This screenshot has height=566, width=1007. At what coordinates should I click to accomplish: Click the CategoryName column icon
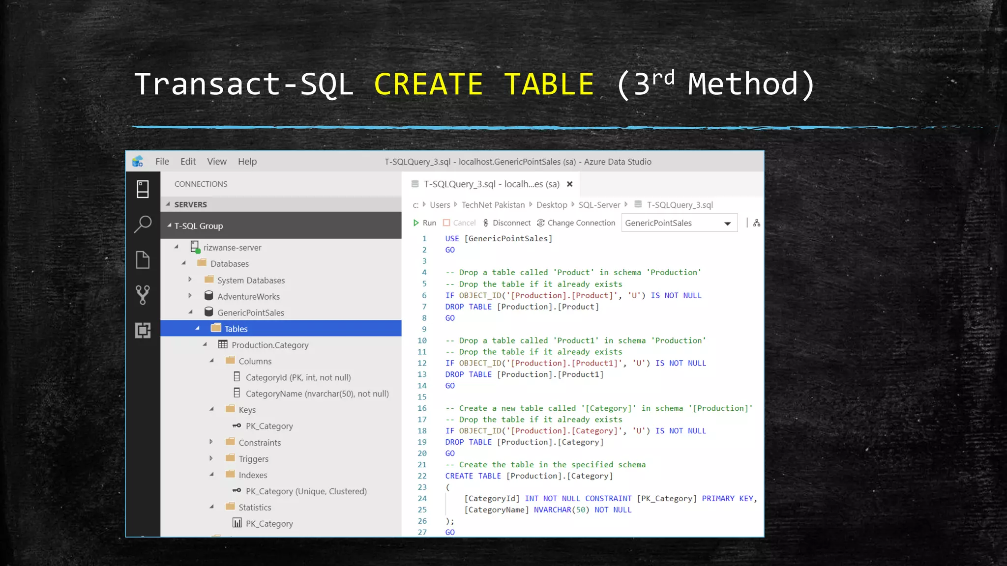click(x=237, y=393)
